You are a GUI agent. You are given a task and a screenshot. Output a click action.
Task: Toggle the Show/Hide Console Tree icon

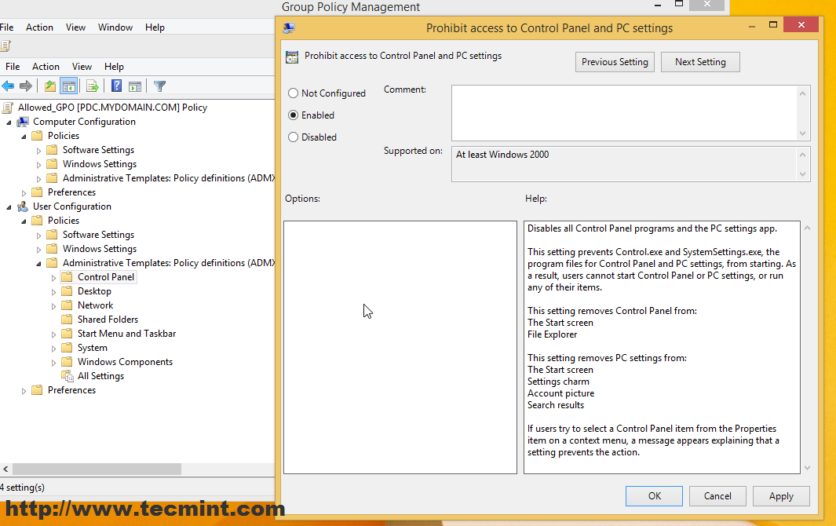68,86
